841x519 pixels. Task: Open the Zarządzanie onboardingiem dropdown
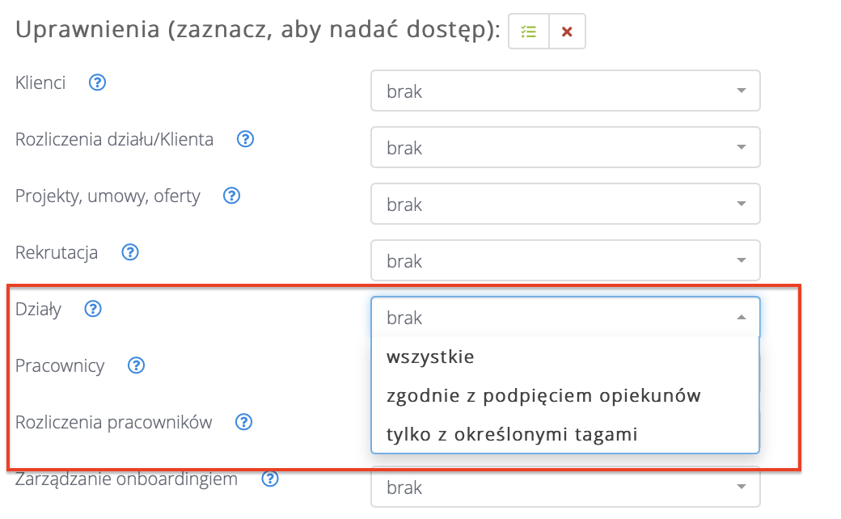pyautogui.click(x=565, y=488)
